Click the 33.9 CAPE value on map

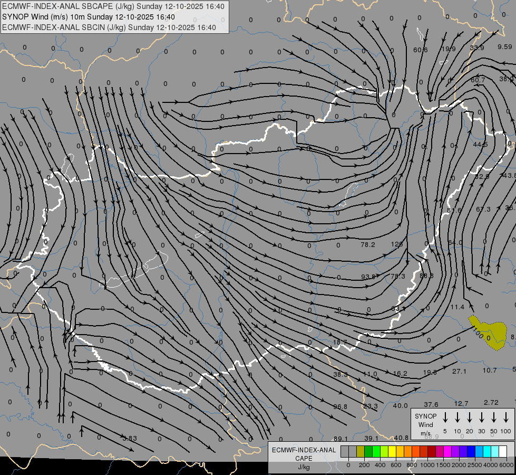pyautogui.click(x=477, y=48)
